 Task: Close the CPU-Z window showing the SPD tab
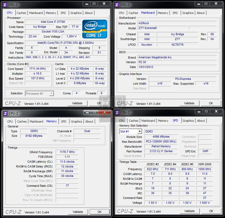pos(216,112)
